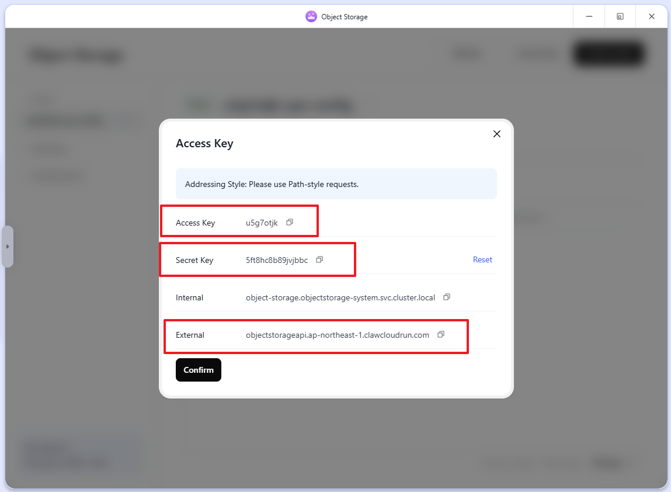The width and height of the screenshot is (671, 492).
Task: Click the Secret Key row label
Action: [194, 260]
